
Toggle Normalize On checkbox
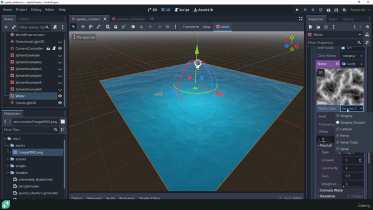[343, 48]
